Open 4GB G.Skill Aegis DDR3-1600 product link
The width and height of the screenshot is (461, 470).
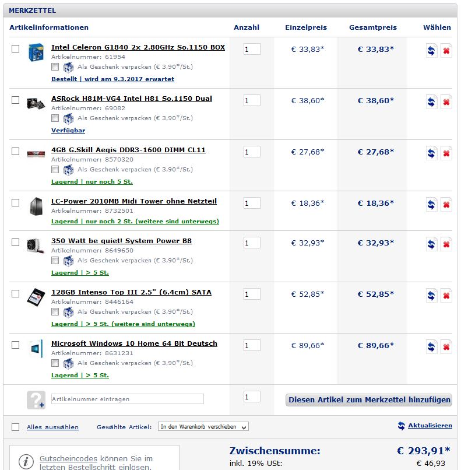[128, 150]
